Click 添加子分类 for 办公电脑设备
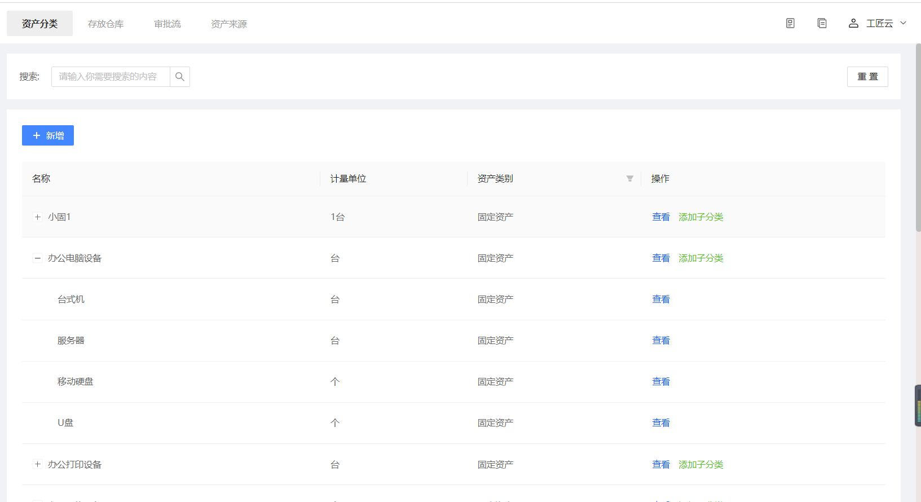Screen dimensions: 921x502 click(x=700, y=258)
